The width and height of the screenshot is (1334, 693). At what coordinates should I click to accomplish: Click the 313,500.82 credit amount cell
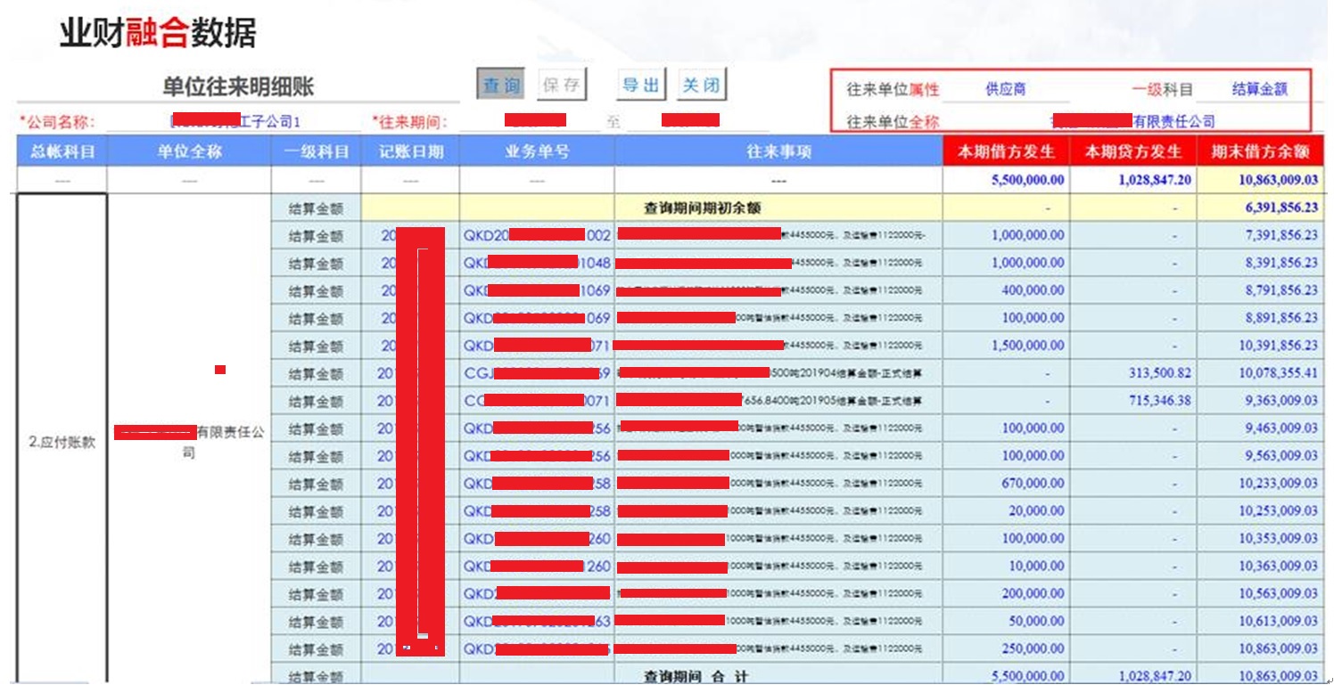1159,373
